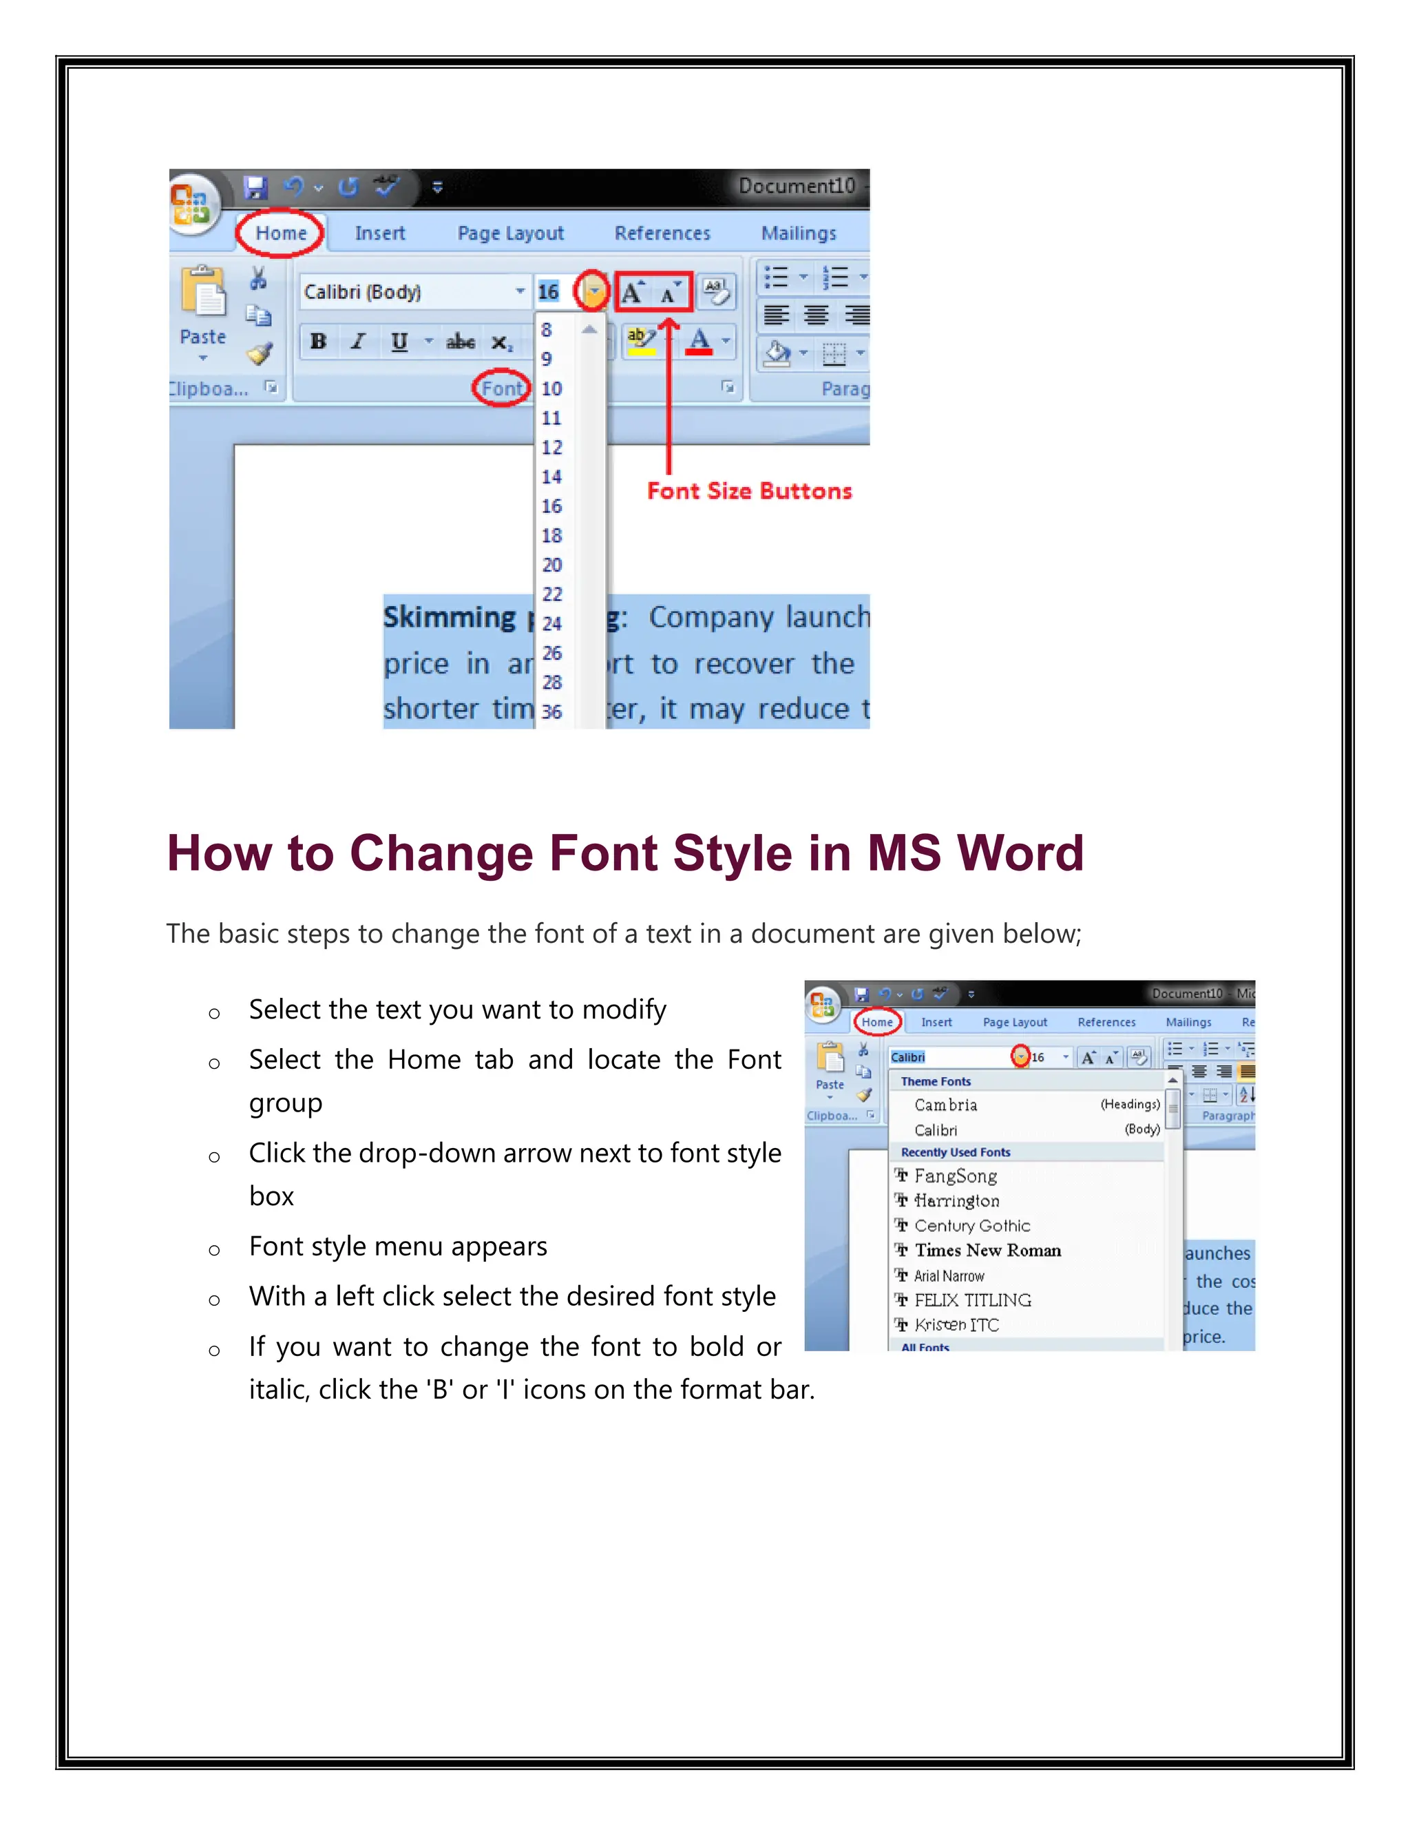Choose Cambria (Headings) in the font list
Screen dimensions: 1410x1825
point(1027,1105)
